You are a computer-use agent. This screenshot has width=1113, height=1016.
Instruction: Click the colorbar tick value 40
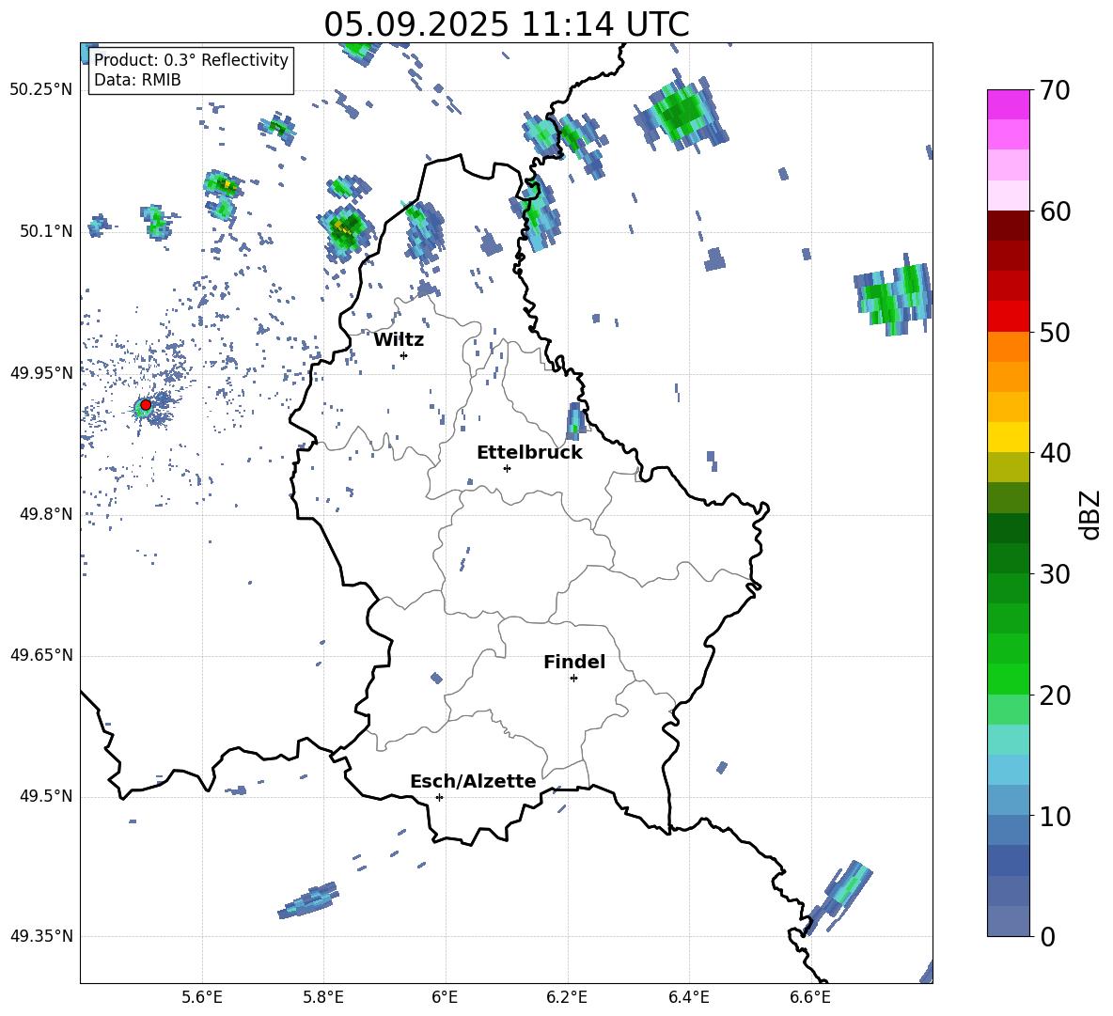click(1055, 453)
